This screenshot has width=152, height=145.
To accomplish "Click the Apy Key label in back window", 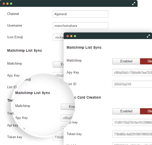I will pyautogui.click(x=13, y=76).
